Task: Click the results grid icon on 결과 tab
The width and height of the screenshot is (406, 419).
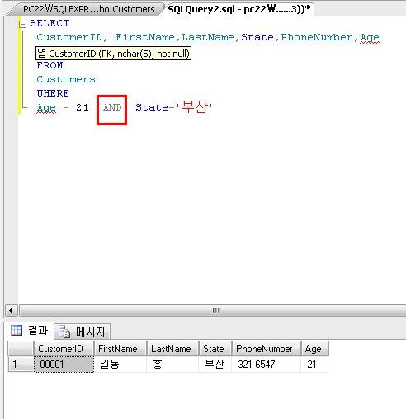Action: coord(17,330)
